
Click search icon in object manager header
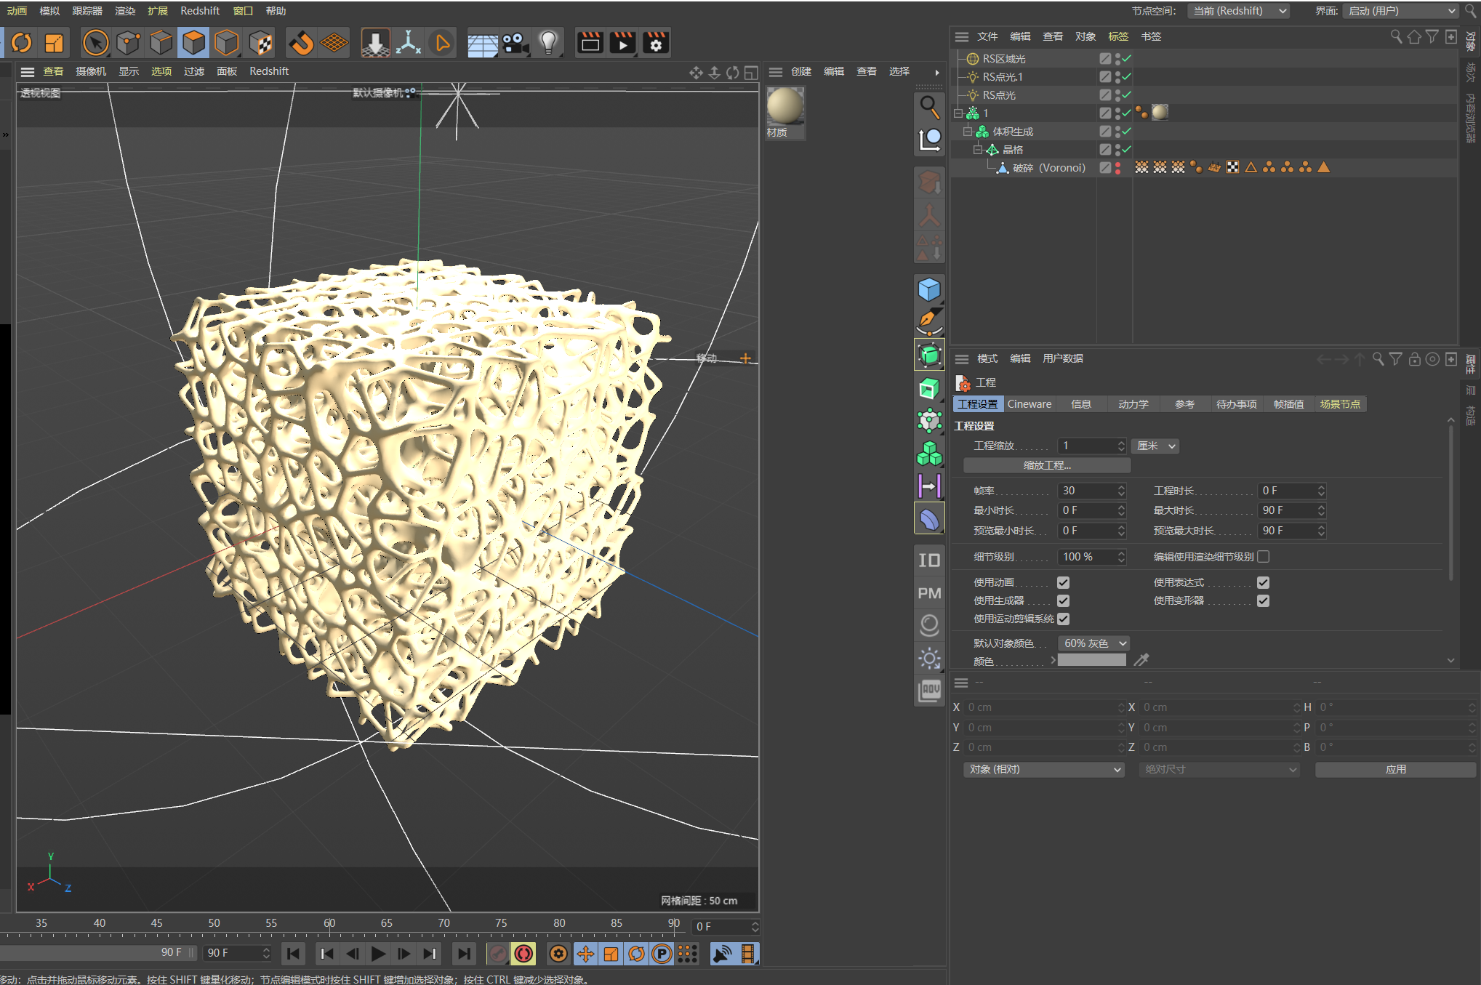point(1395,36)
